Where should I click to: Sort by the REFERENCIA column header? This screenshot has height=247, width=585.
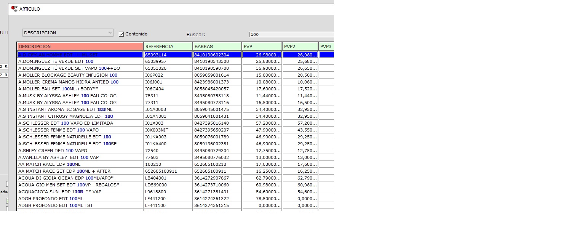point(168,47)
